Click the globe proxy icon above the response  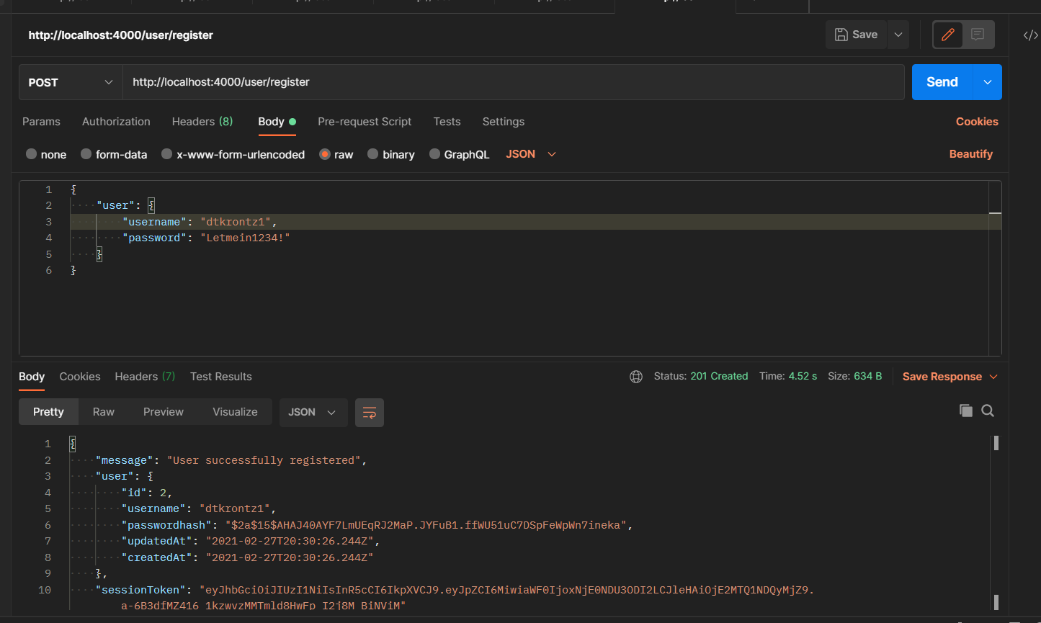[636, 376]
